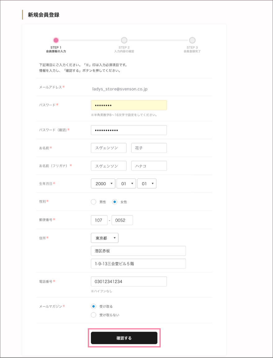This screenshot has height=358, width=273.
Task: Click the postal code field showing 107
Action: click(99, 220)
